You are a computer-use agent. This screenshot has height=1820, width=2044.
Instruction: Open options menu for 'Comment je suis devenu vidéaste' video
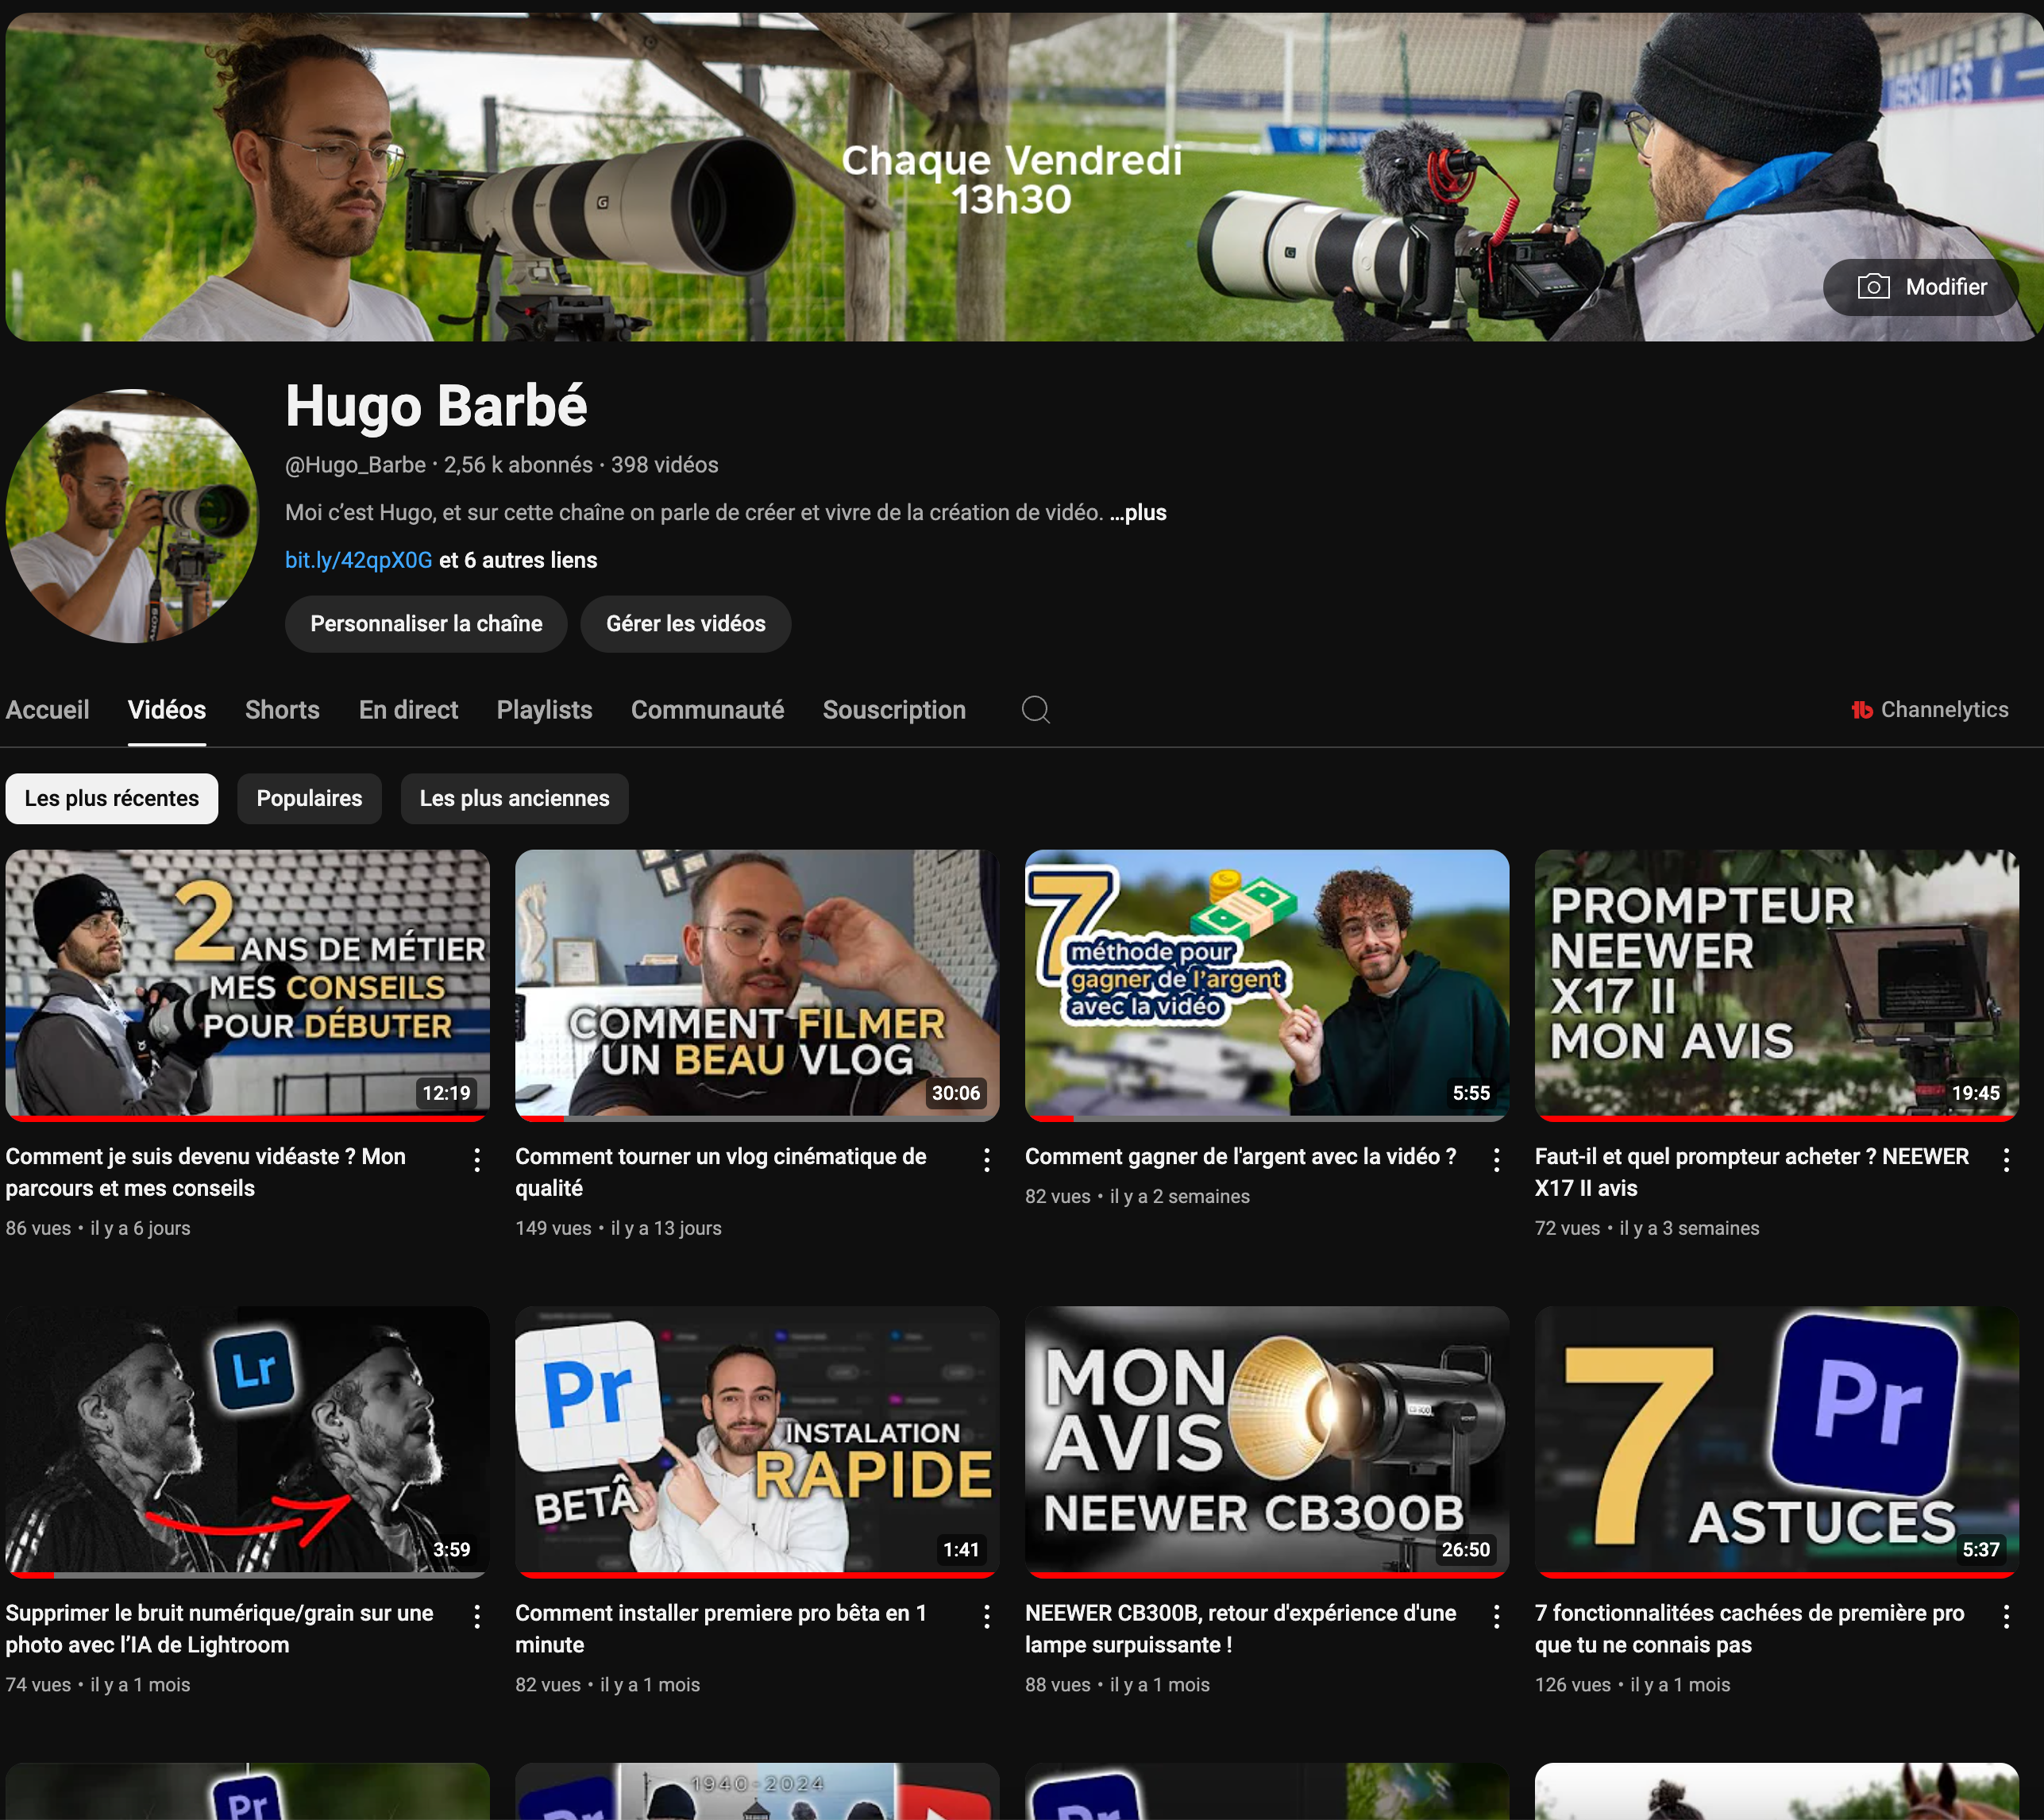click(x=477, y=1159)
